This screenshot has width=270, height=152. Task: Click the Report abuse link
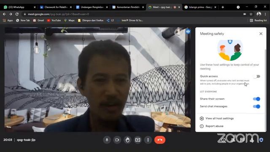(x=214, y=126)
